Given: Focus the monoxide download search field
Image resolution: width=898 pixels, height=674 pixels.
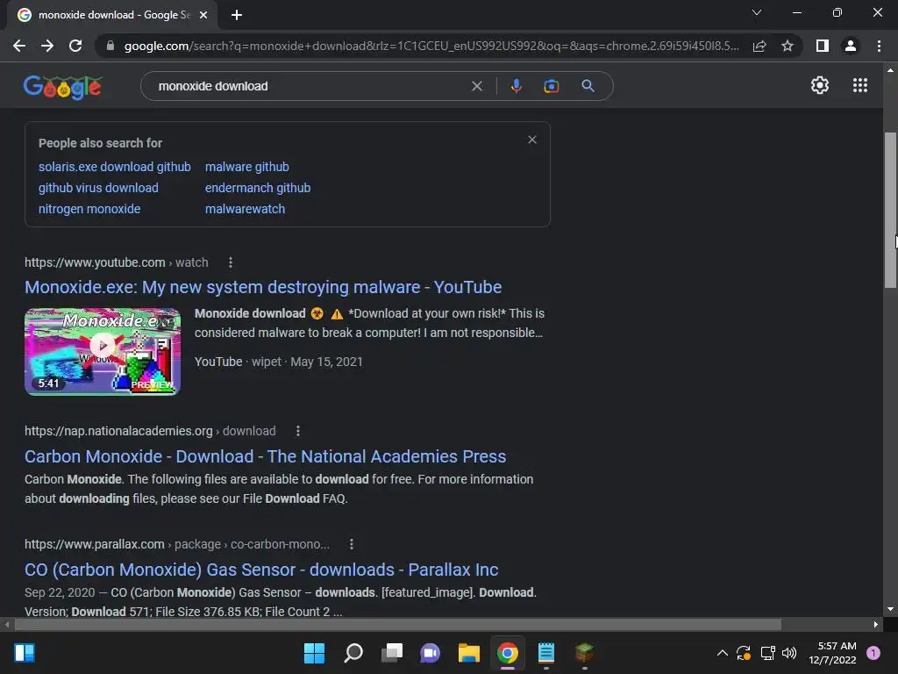Looking at the screenshot, I should click(310, 86).
